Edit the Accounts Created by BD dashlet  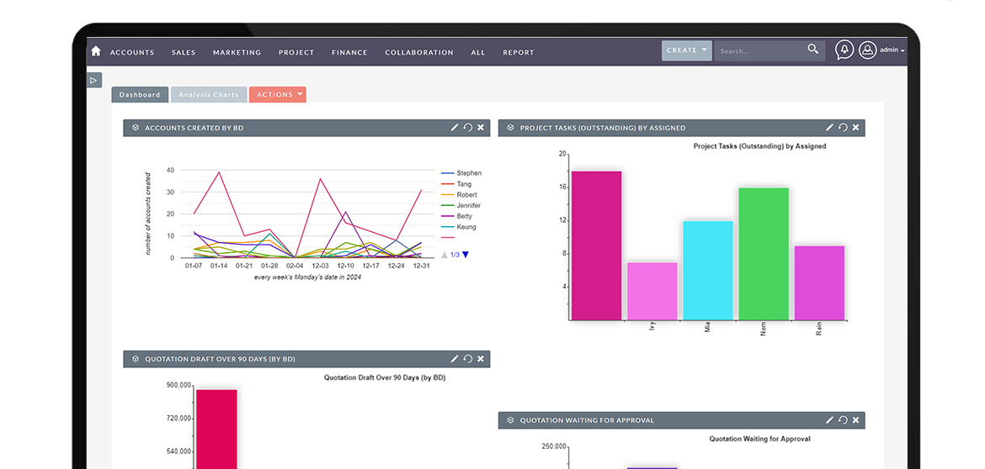pyautogui.click(x=455, y=127)
